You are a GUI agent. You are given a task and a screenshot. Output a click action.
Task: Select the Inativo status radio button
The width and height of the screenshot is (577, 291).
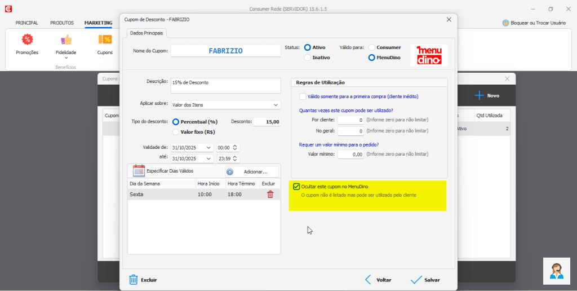308,58
